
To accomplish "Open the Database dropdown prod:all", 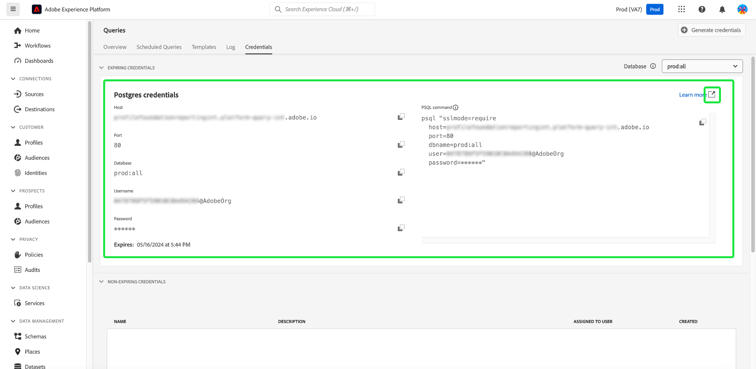I will point(702,66).
